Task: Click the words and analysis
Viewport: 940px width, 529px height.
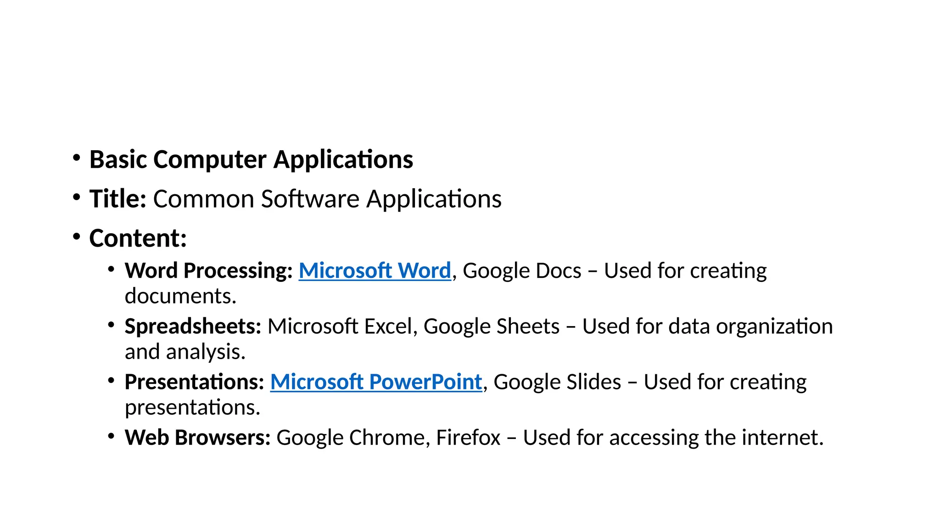Action: (x=185, y=352)
